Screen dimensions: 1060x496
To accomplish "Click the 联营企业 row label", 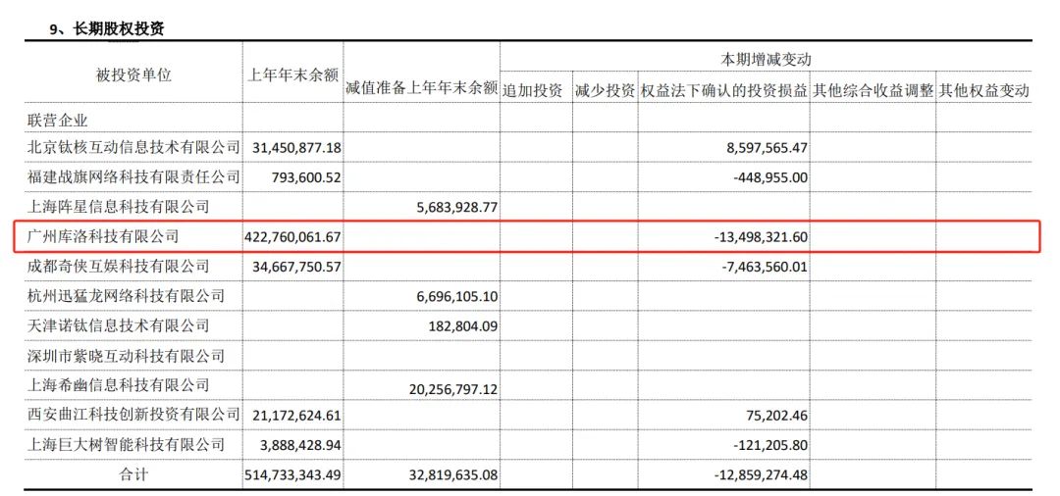I will click(x=58, y=121).
